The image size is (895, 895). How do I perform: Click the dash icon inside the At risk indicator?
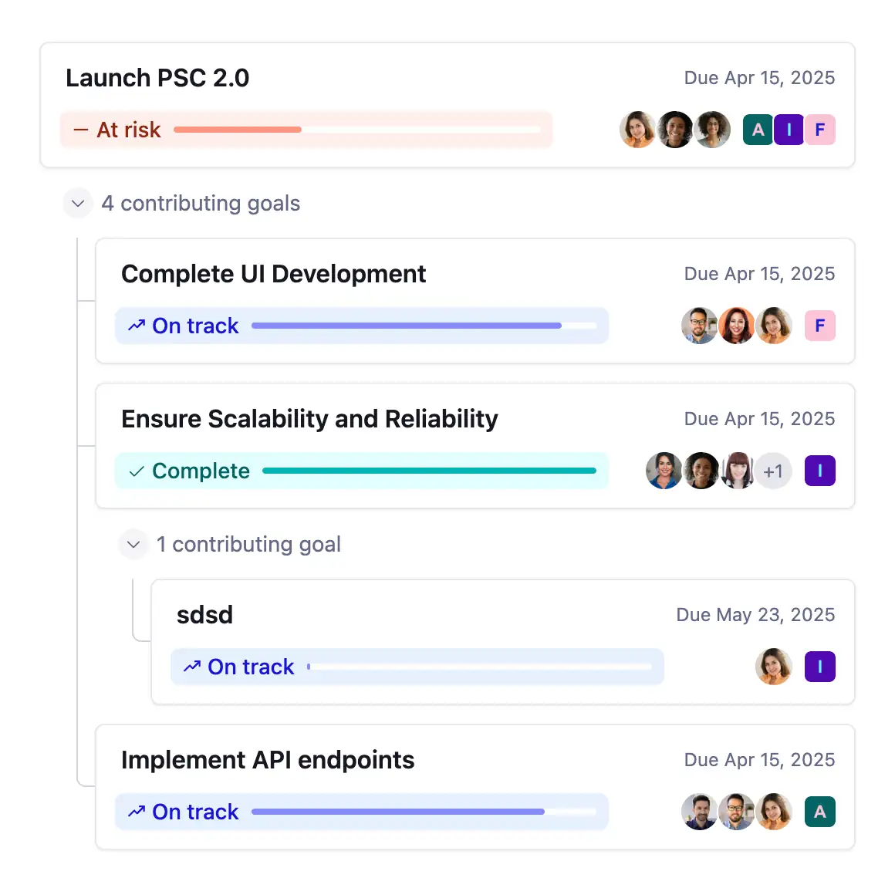point(79,130)
